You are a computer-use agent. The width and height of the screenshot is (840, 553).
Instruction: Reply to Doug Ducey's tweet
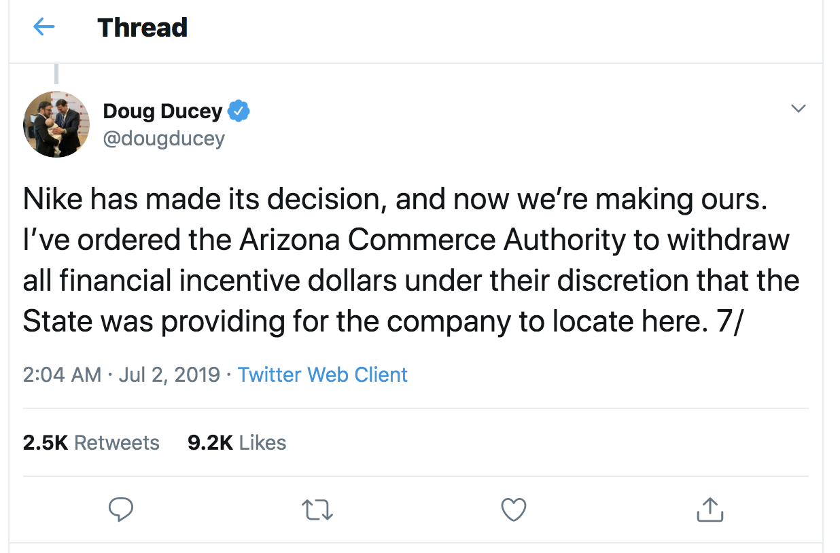click(121, 510)
